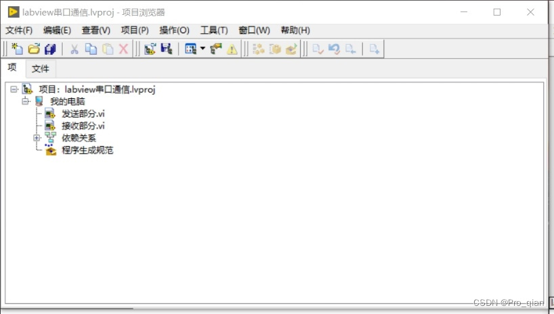Open the 文件(F) menu
Image resolution: width=554 pixels, height=314 pixels.
point(19,30)
